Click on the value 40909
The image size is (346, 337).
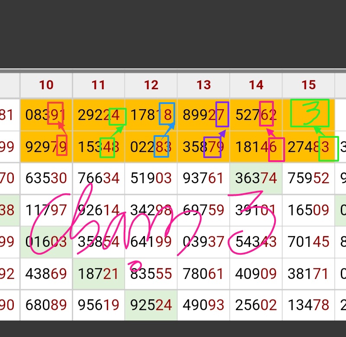[x=256, y=274]
